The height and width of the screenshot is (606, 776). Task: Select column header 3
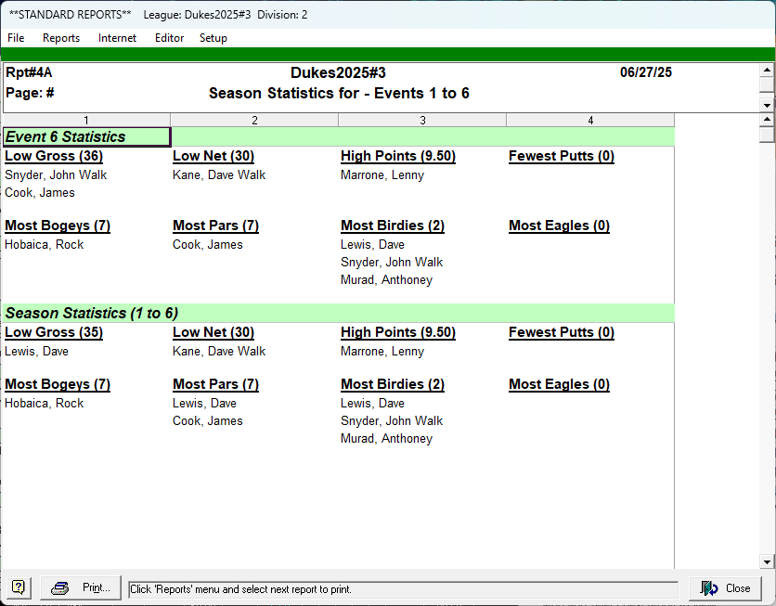point(422,120)
